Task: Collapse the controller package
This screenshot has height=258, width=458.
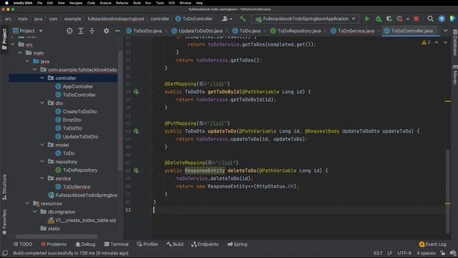Action: [x=42, y=78]
